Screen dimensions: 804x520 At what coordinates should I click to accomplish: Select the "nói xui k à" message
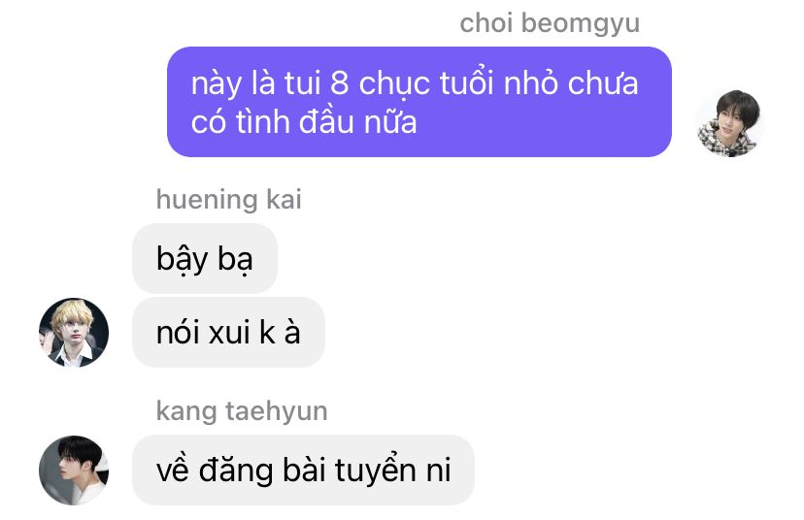point(228,333)
